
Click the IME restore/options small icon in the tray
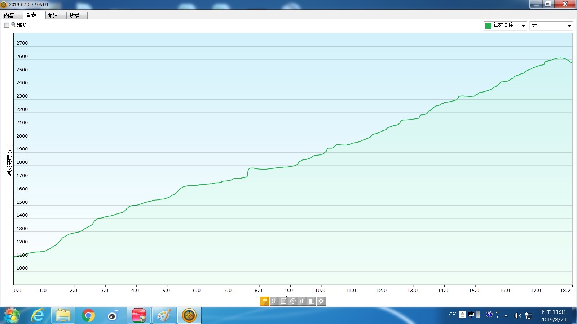click(x=498, y=312)
